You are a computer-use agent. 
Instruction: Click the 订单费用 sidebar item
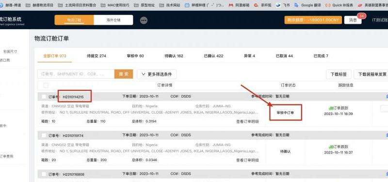[x=7, y=156]
